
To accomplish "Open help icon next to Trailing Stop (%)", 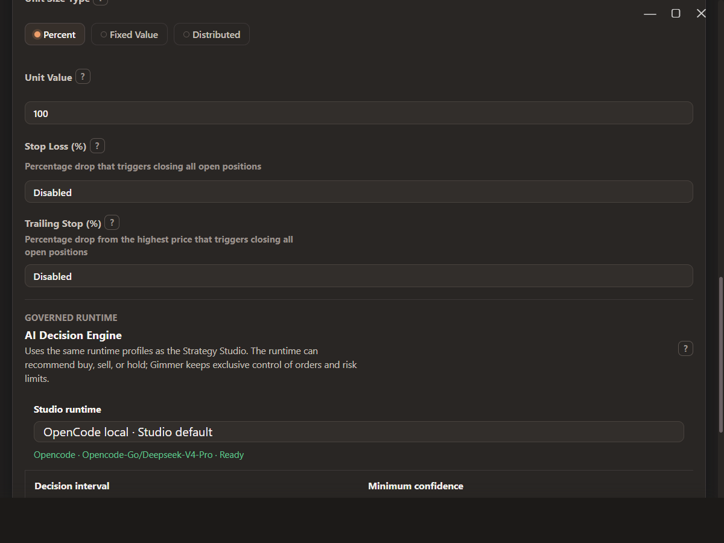I will point(112,223).
